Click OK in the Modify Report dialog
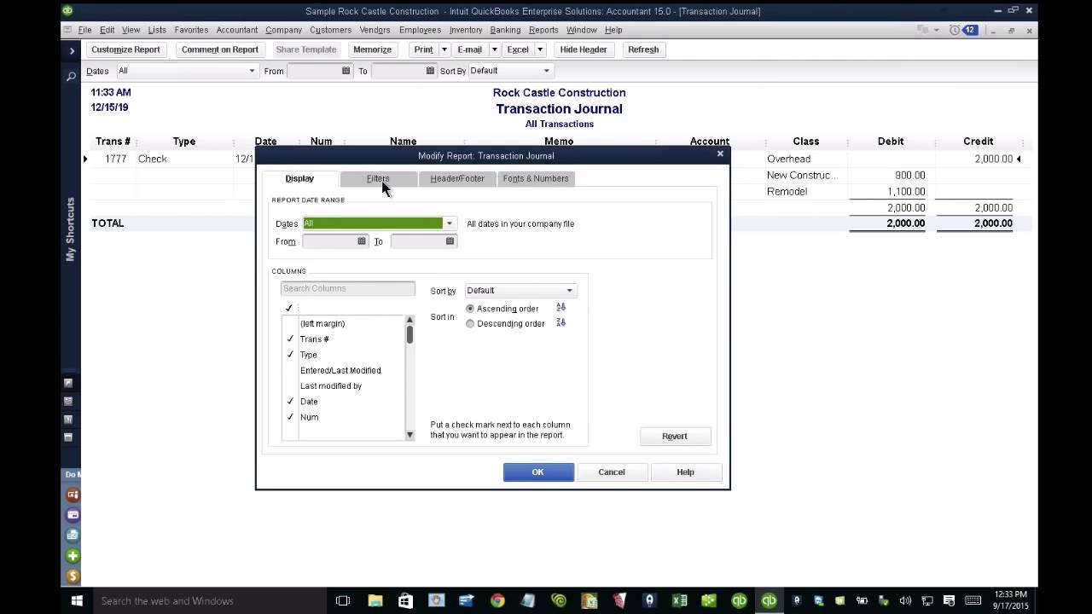This screenshot has width=1092, height=614. pyautogui.click(x=538, y=472)
